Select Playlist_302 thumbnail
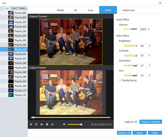This screenshot has width=164, height=137. [11, 22]
